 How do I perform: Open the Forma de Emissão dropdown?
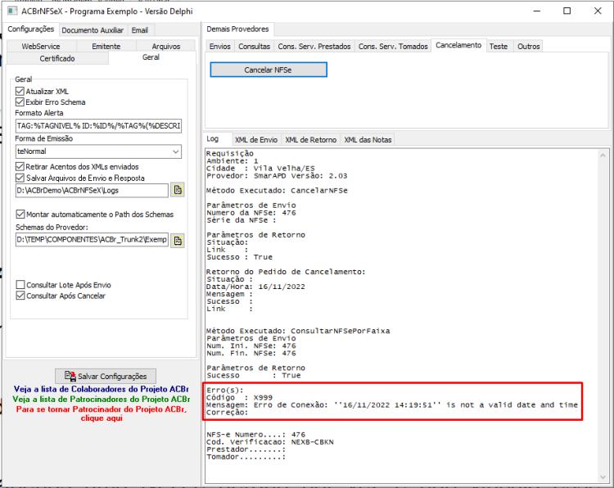(x=176, y=151)
